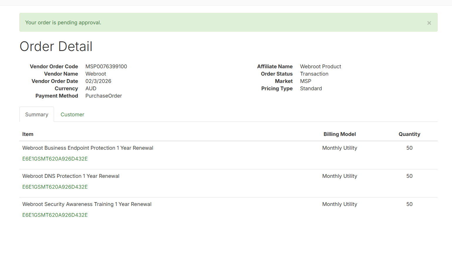
Task: Click quantity 50 in Security Awareness row
Action: [x=409, y=204]
